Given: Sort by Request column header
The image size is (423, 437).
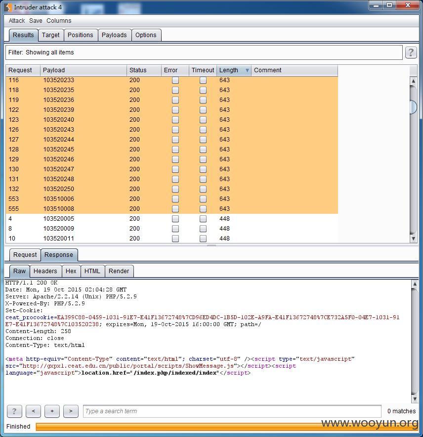Looking at the screenshot, I should pos(23,70).
